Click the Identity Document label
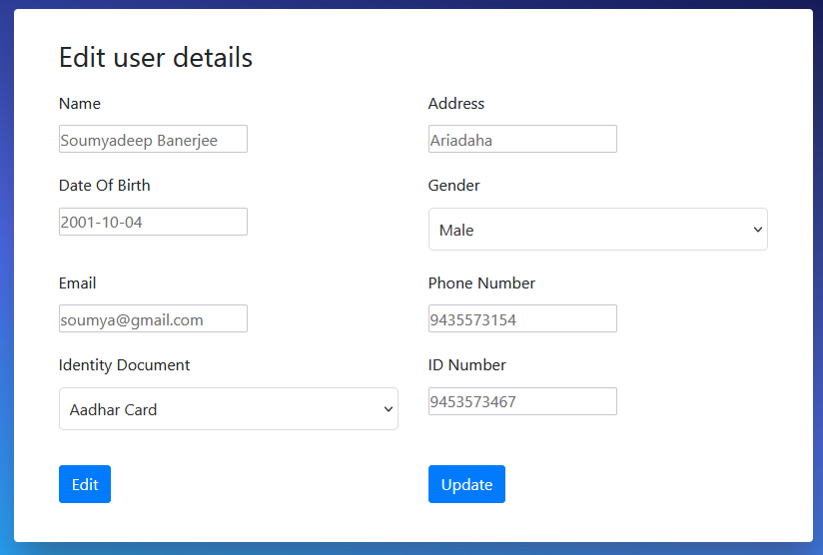The width and height of the screenshot is (823, 555). pyautogui.click(x=125, y=365)
